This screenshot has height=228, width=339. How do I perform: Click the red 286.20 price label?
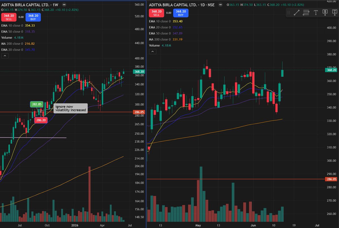[41, 120]
